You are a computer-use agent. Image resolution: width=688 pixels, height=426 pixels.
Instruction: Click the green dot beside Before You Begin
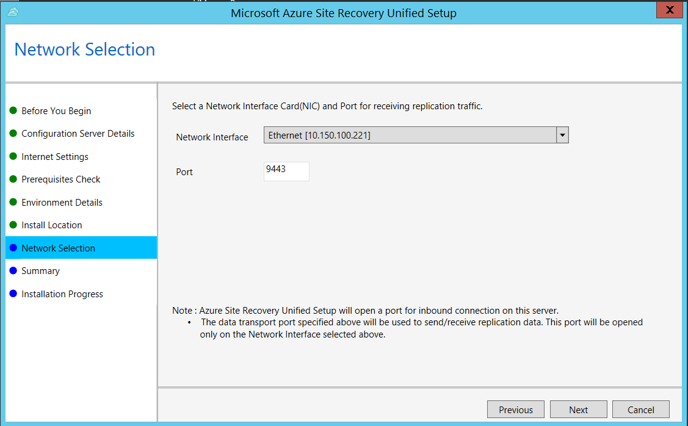(x=13, y=110)
